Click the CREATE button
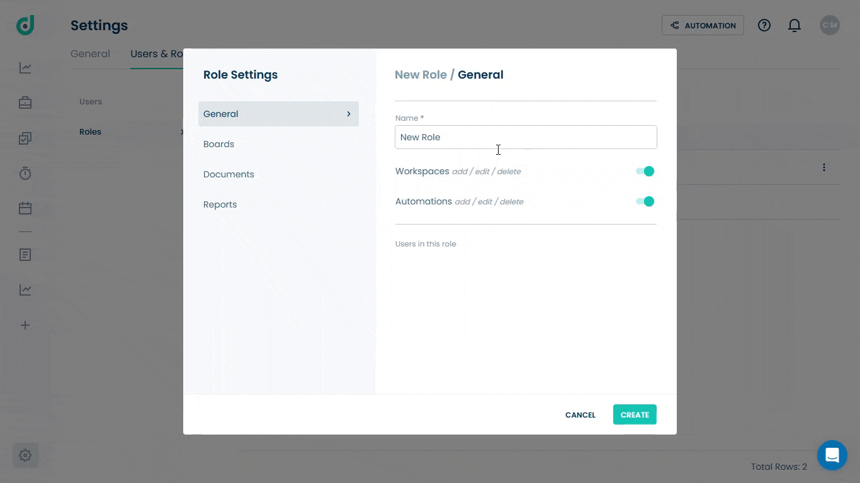 (x=635, y=414)
